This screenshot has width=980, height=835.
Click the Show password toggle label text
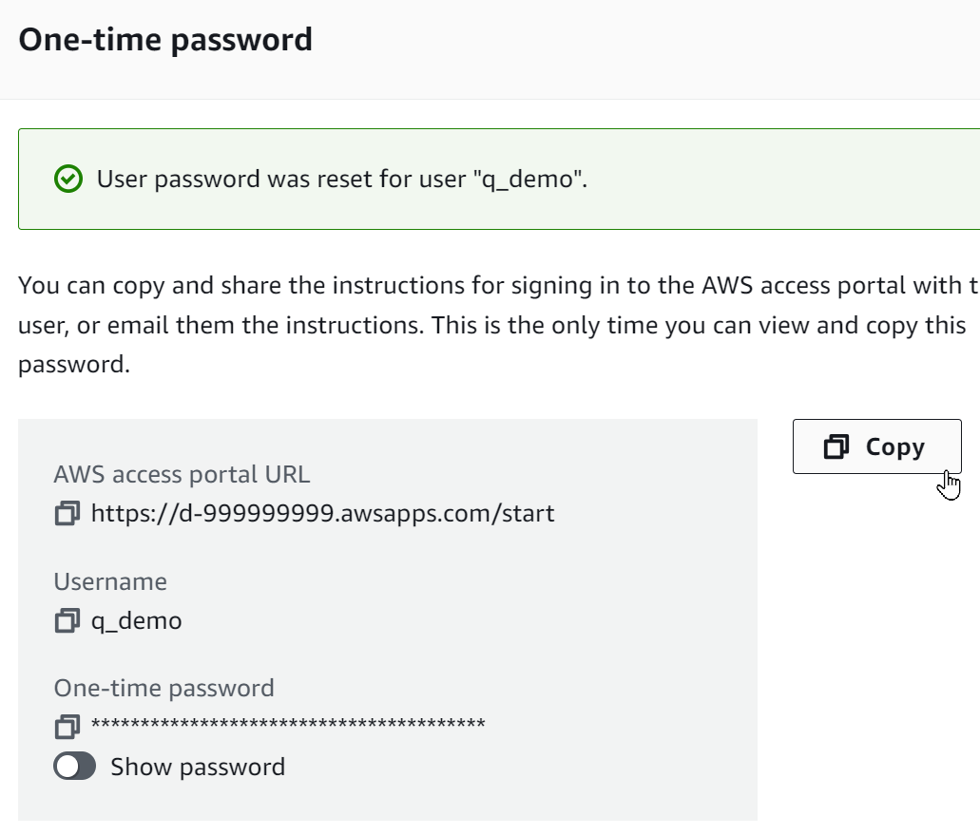tap(197, 767)
